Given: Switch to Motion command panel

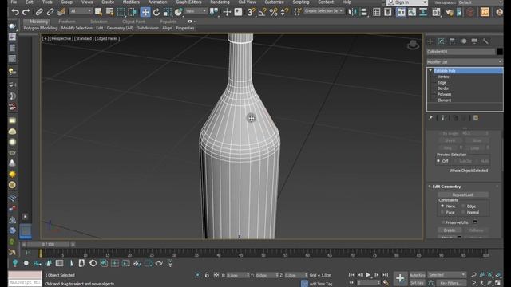Looking at the screenshot, I should [x=463, y=41].
